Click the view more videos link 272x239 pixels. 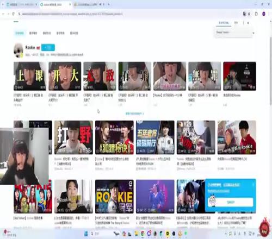tap(134, 114)
